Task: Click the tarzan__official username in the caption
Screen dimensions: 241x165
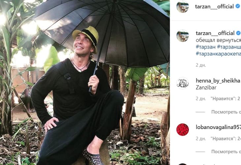Action: coord(215,33)
